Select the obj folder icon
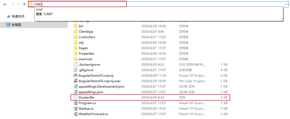 coord(76,43)
